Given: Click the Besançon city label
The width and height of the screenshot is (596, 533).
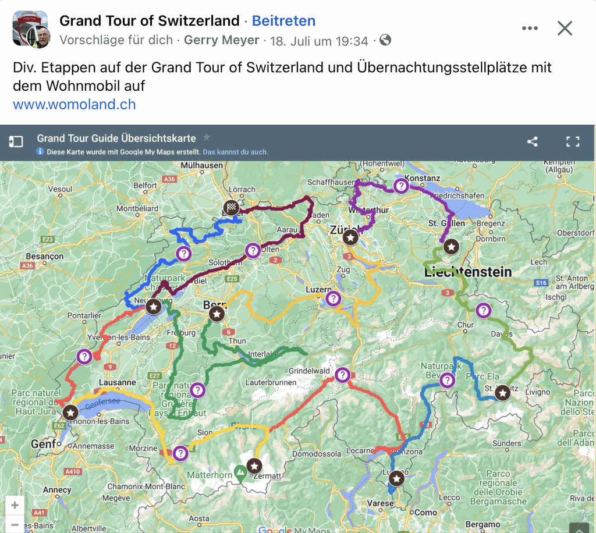Looking at the screenshot, I should [45, 257].
